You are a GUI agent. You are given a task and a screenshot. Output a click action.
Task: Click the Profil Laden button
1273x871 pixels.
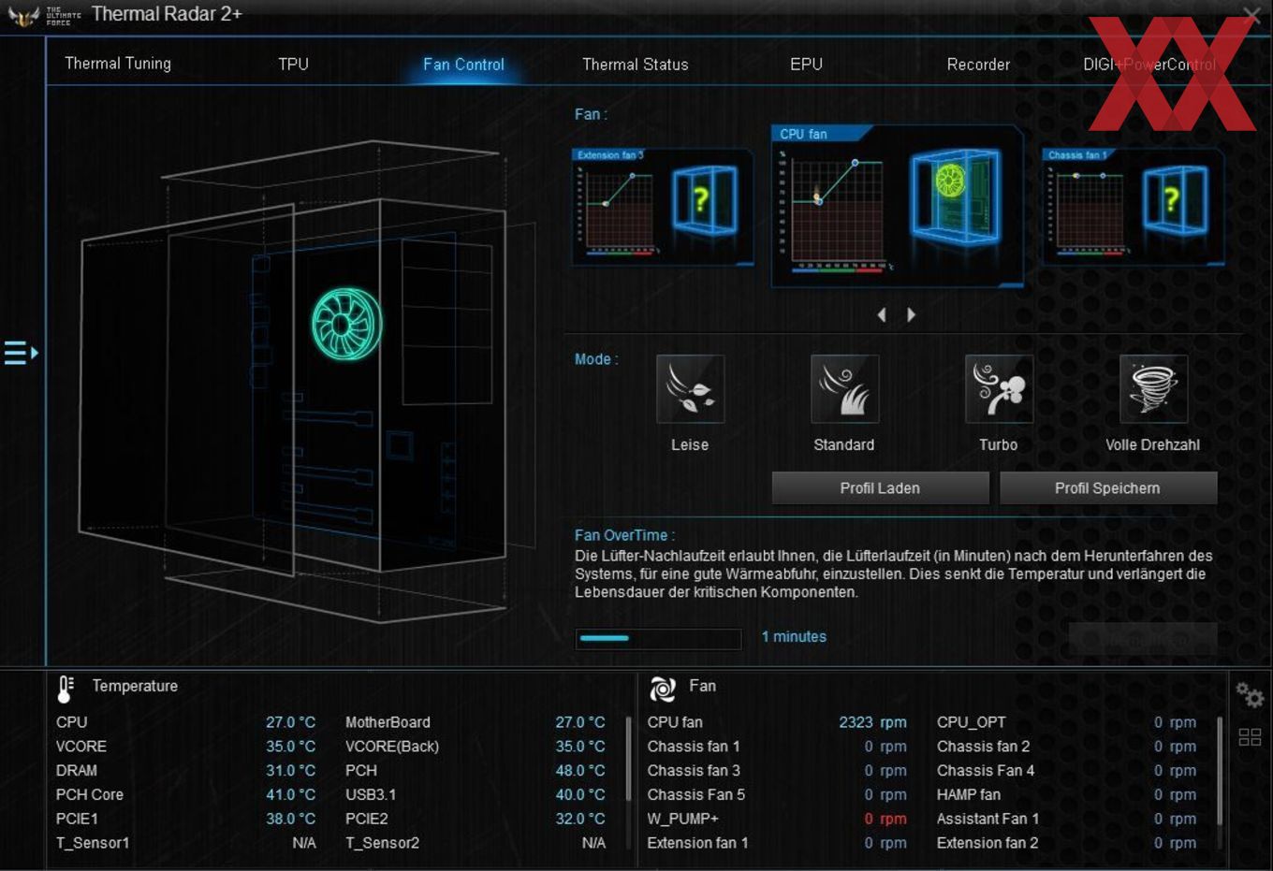(x=880, y=488)
